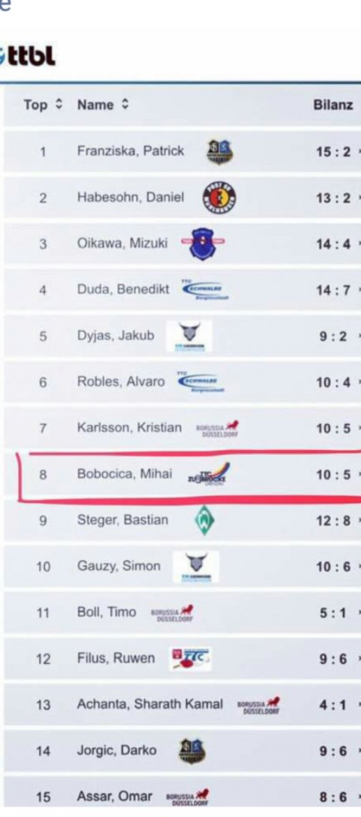The width and height of the screenshot is (361, 817).
Task: Click Patrick Franziska's club logo
Action: 220,151
